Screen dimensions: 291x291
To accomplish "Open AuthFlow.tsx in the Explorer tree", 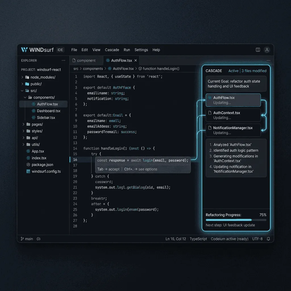I will [x=43, y=104].
